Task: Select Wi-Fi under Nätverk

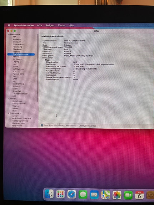Action: click(x=15, y=111)
